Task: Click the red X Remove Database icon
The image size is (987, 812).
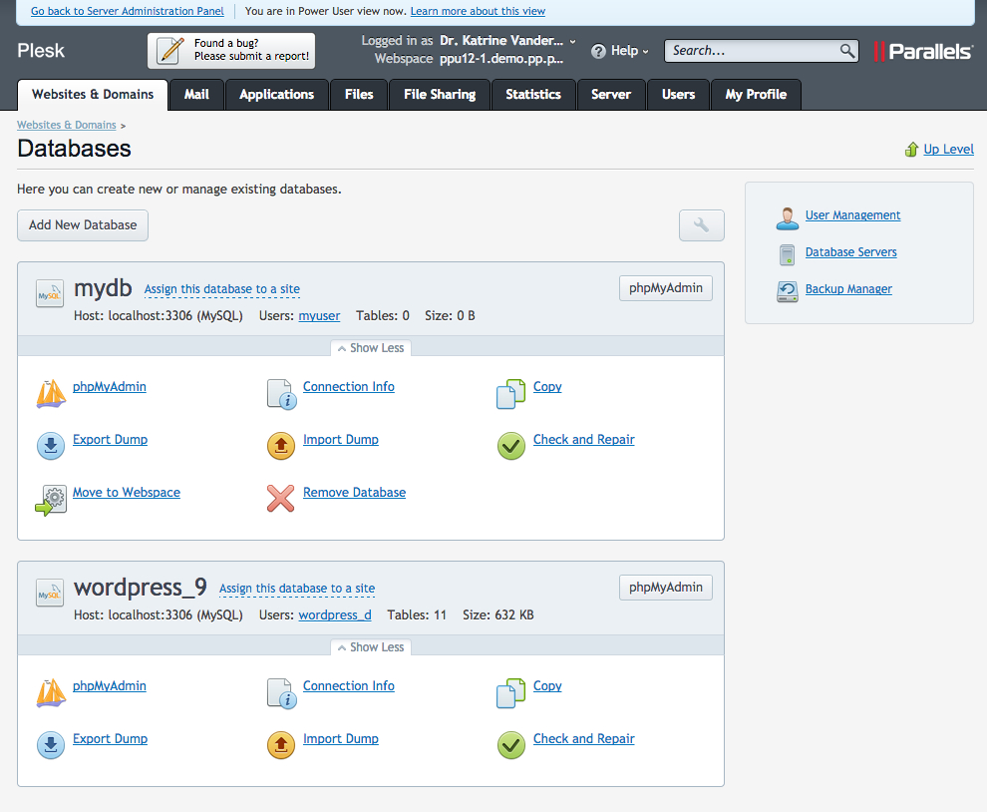Action: tap(281, 499)
